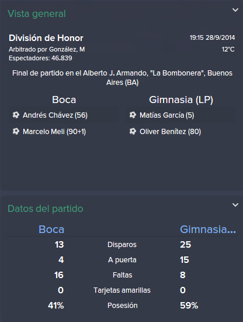243x322 pixels.
Task: Collapse the Vista general panel chevron
Action: pyautogui.click(x=235, y=10)
